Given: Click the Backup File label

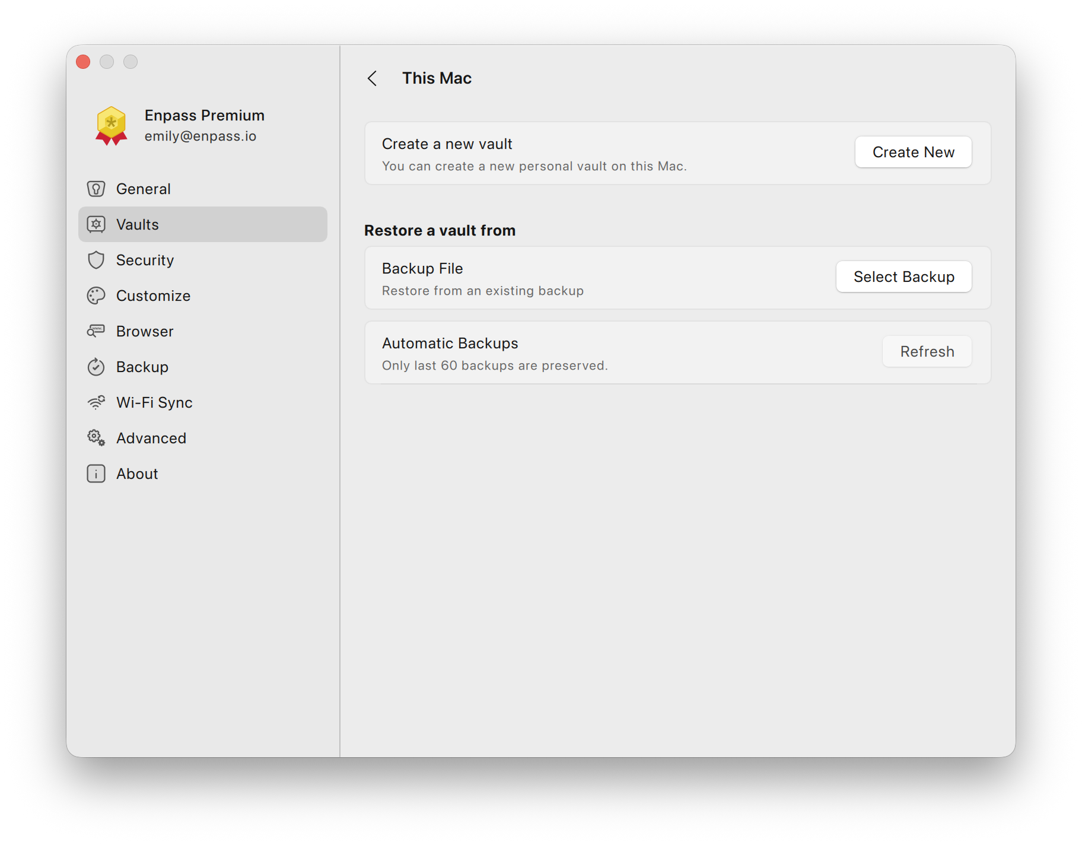Looking at the screenshot, I should click(422, 269).
